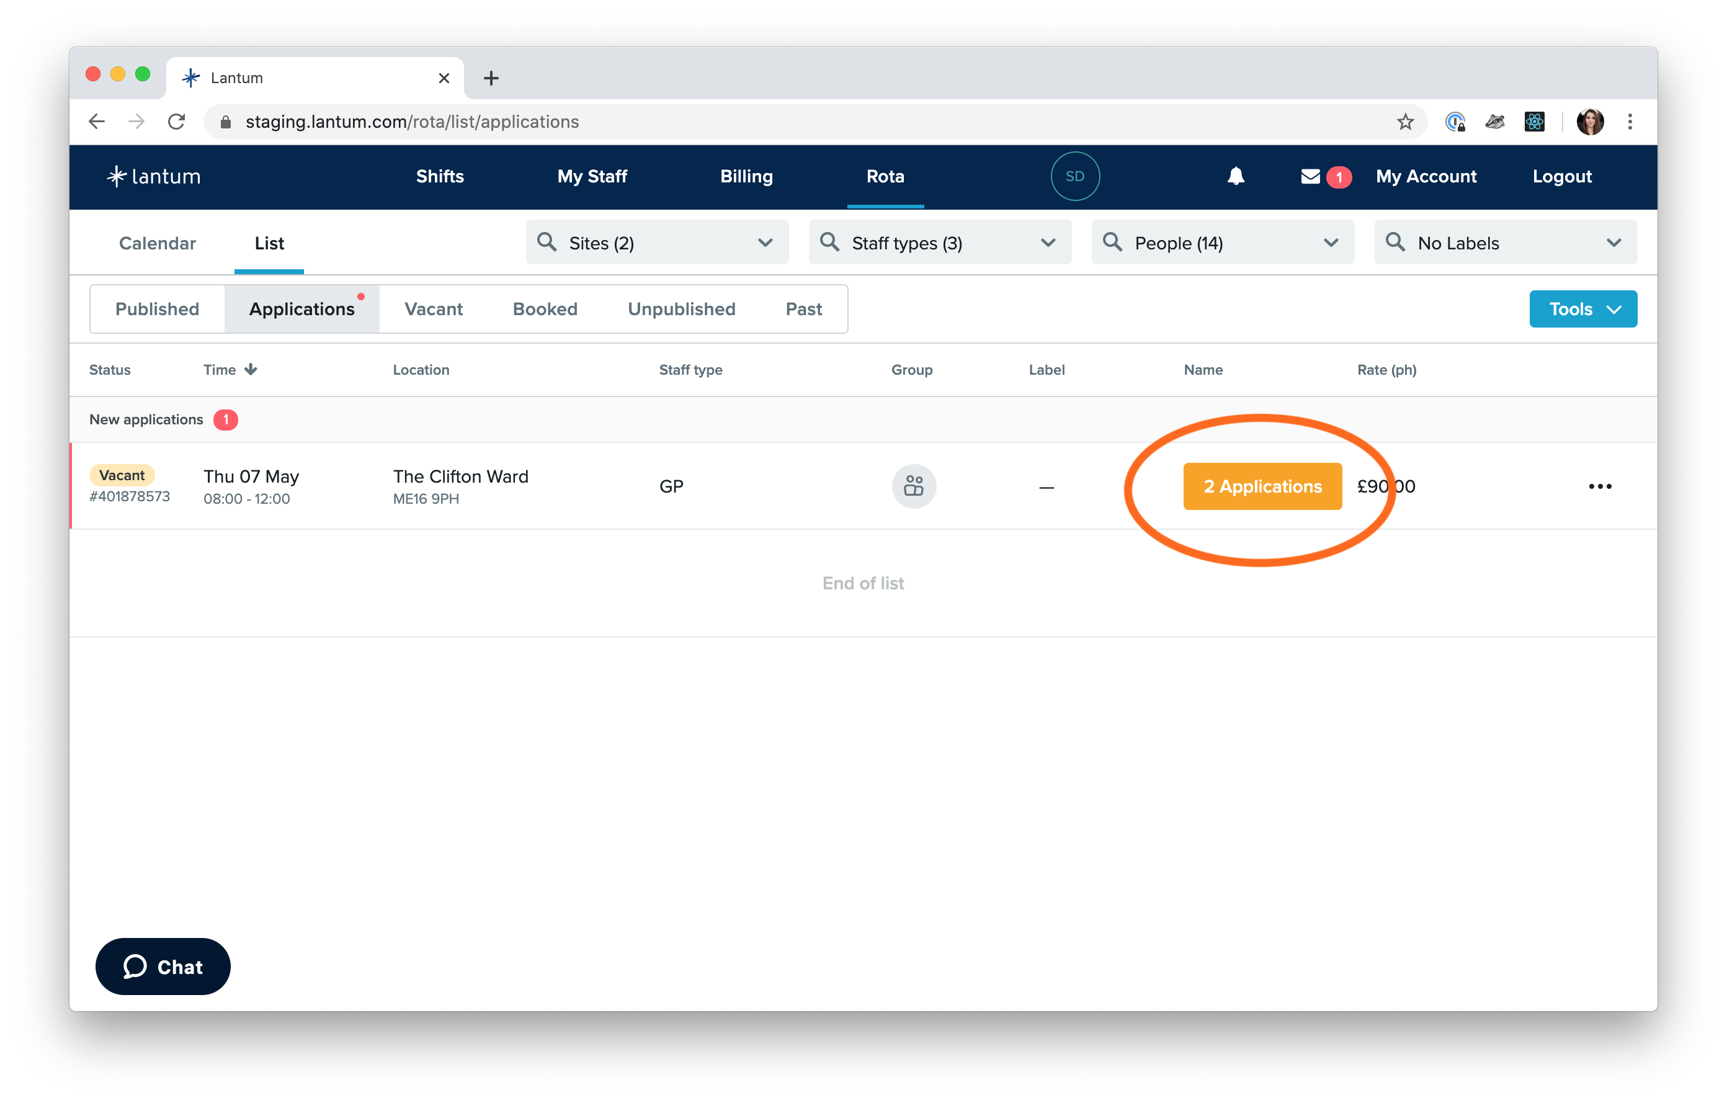Open Chrome three-dot menu
Image resolution: width=1727 pixels, height=1103 pixels.
[1630, 121]
